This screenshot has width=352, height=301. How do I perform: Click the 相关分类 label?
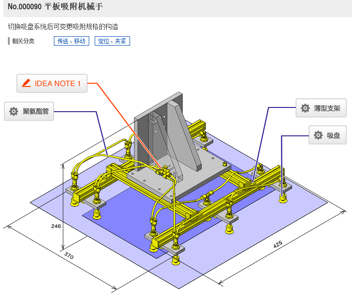(x=23, y=41)
